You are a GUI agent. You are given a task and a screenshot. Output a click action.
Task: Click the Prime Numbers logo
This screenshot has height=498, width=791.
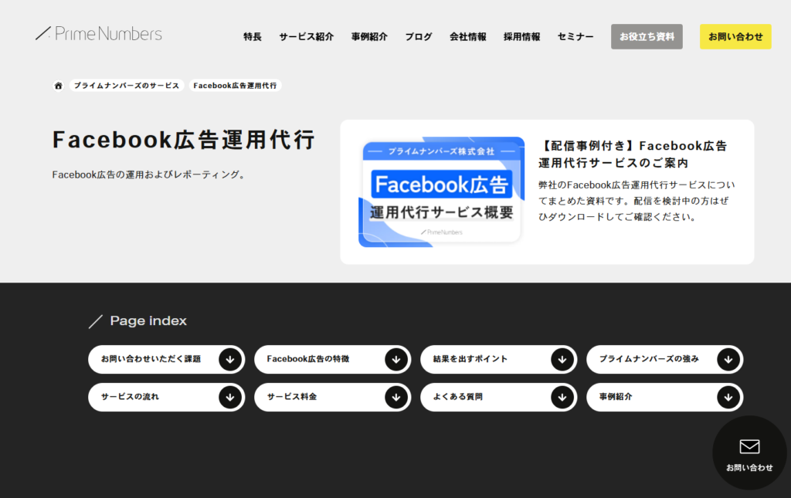coord(99,33)
